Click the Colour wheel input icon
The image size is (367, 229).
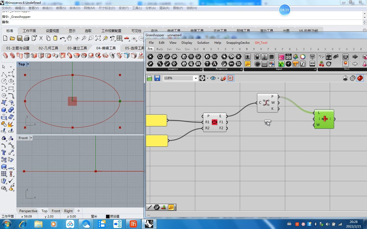(303, 56)
